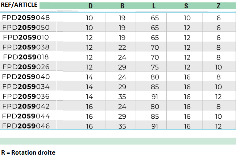Click article reference FPD2059042
This screenshot has width=236, height=159.
[26, 106]
